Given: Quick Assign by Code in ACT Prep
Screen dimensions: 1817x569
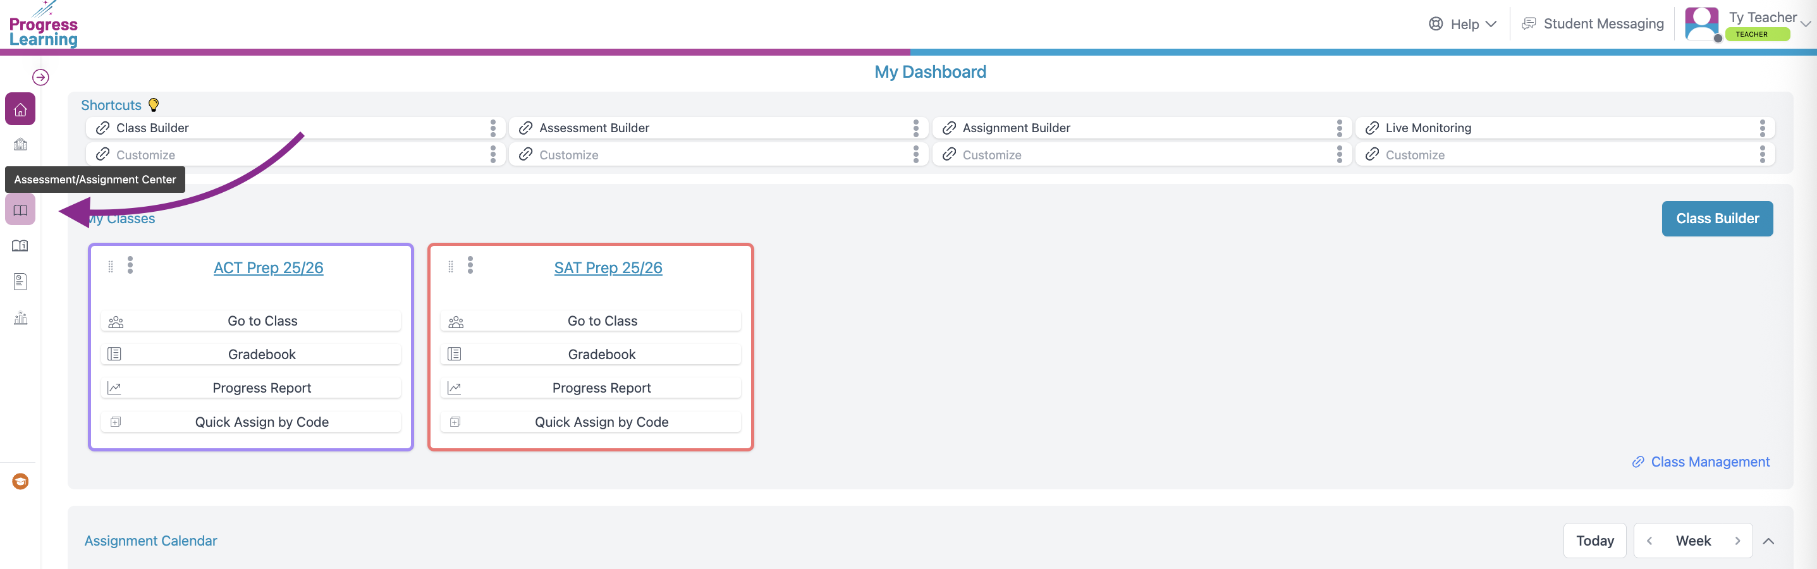Looking at the screenshot, I should [251, 422].
